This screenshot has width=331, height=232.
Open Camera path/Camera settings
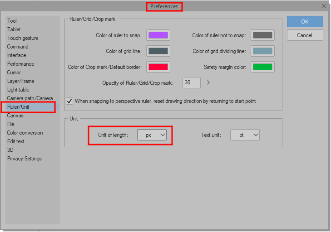click(x=30, y=98)
